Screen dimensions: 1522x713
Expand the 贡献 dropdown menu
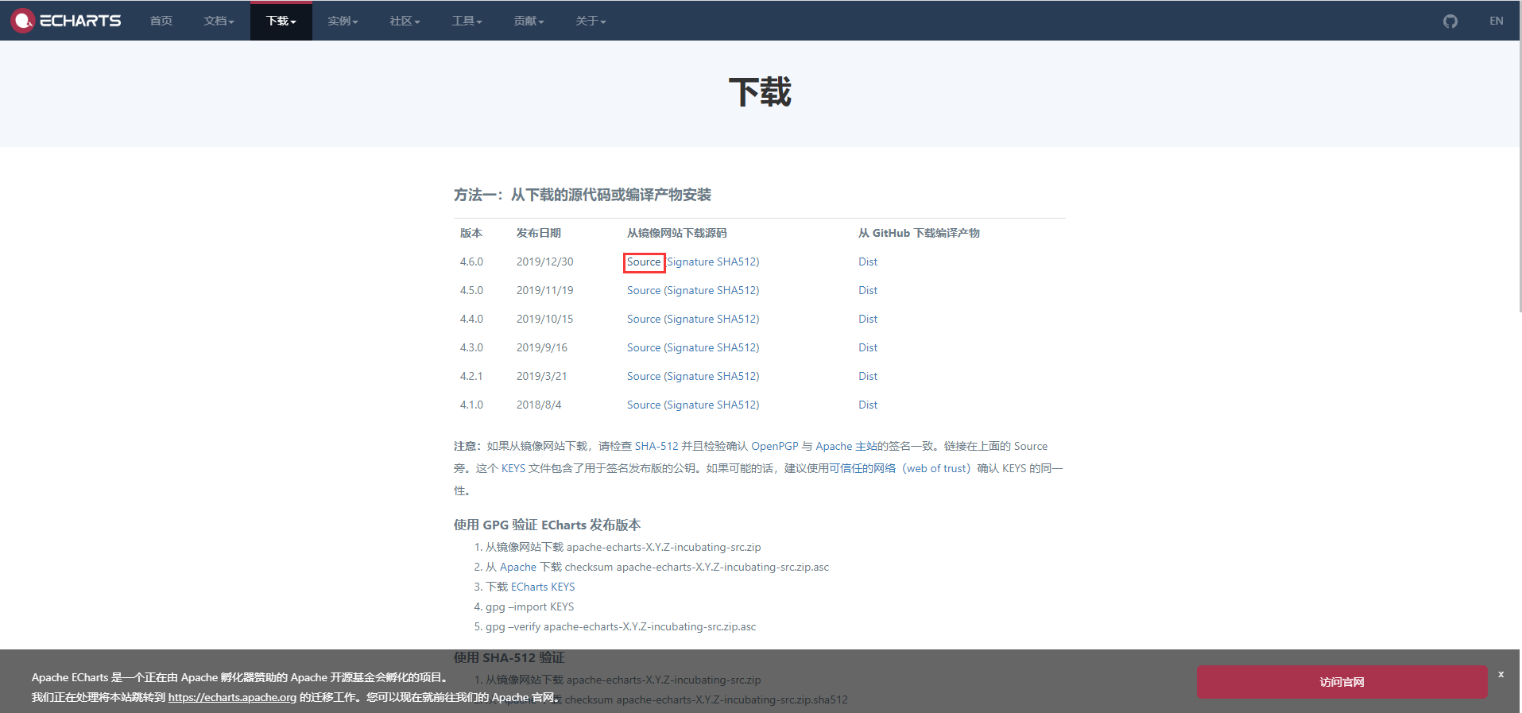(x=529, y=21)
